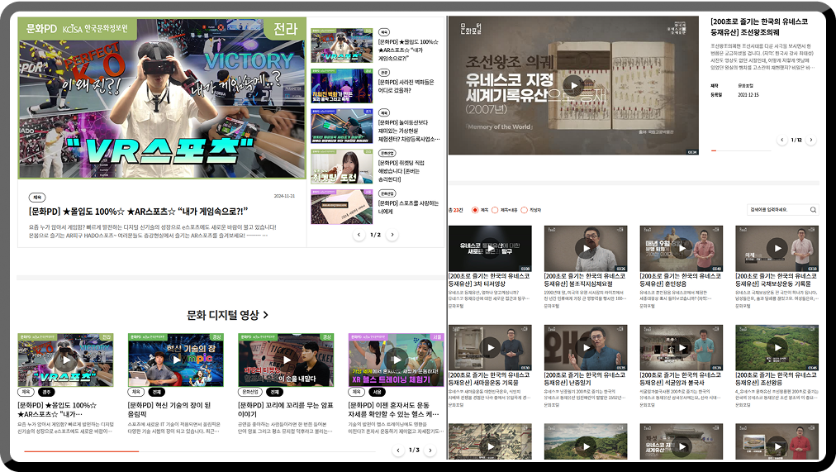This screenshot has height=472, width=836.
Task: Click featured post date 2024-11-21
Action: pos(284,196)
